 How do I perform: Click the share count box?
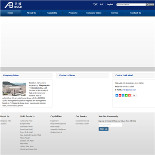tap(134, 95)
